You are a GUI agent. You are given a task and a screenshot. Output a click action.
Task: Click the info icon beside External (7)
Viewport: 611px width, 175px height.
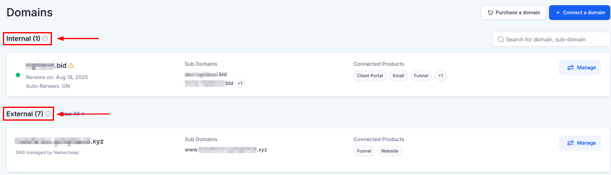48,114
